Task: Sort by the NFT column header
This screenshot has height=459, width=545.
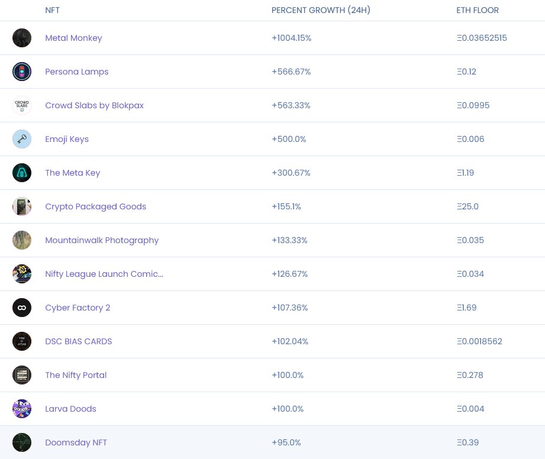Action: click(52, 10)
